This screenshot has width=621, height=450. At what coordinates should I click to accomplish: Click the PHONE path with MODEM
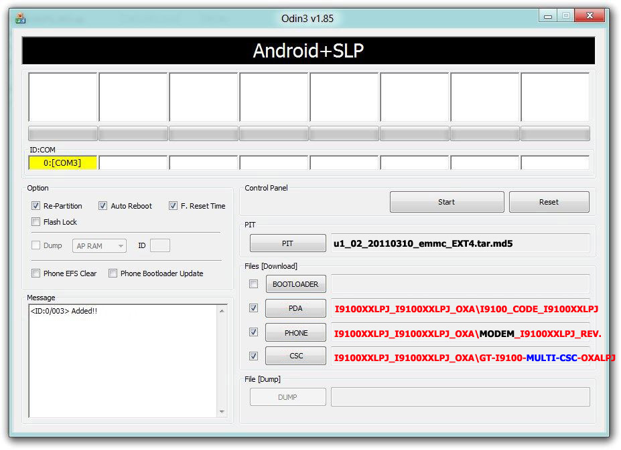pos(460,334)
